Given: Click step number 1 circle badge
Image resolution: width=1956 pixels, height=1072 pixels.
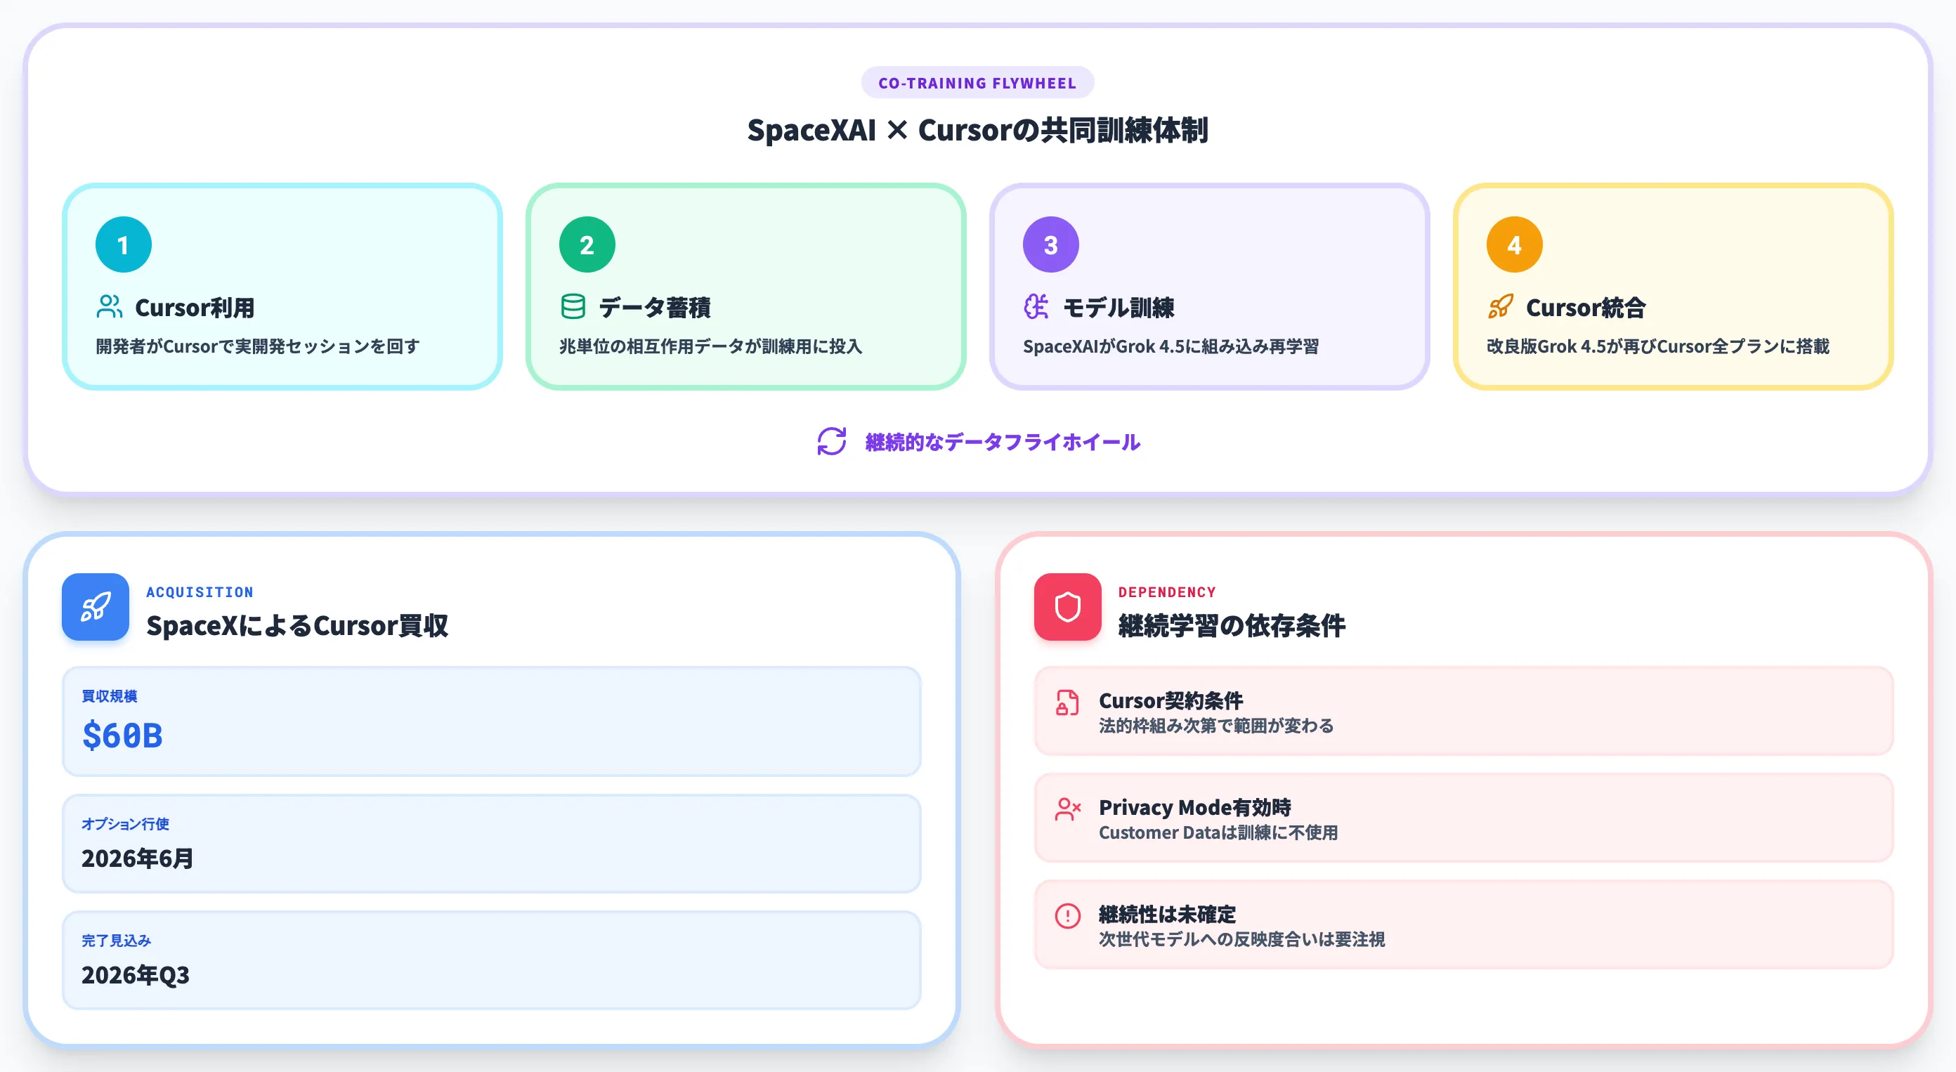Looking at the screenshot, I should pos(124,244).
